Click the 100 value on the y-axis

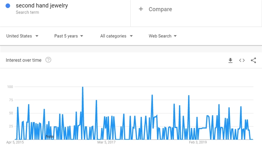tap(10, 87)
